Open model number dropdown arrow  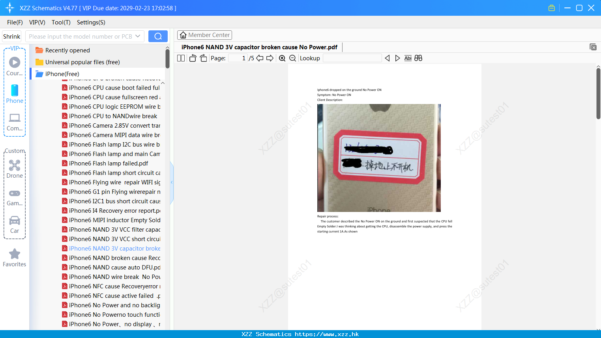coord(138,36)
